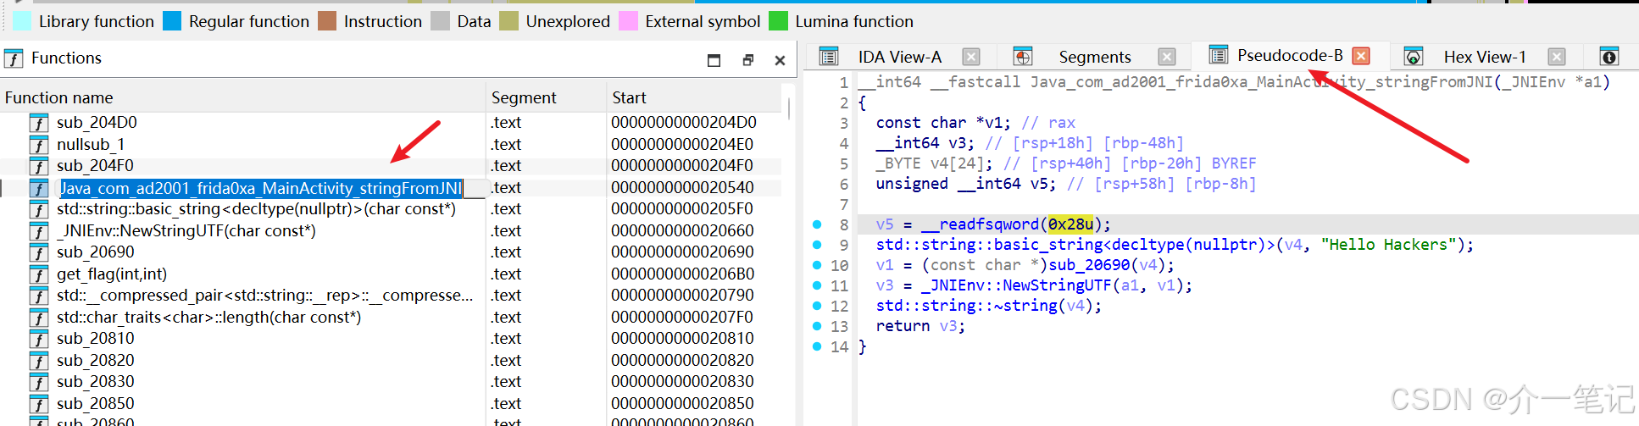
Task: Select std::__compressed_pair function row
Action: [264, 295]
